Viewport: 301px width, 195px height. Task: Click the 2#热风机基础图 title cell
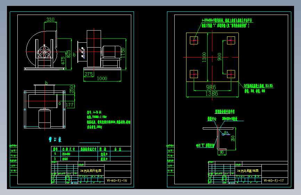coord(248,171)
